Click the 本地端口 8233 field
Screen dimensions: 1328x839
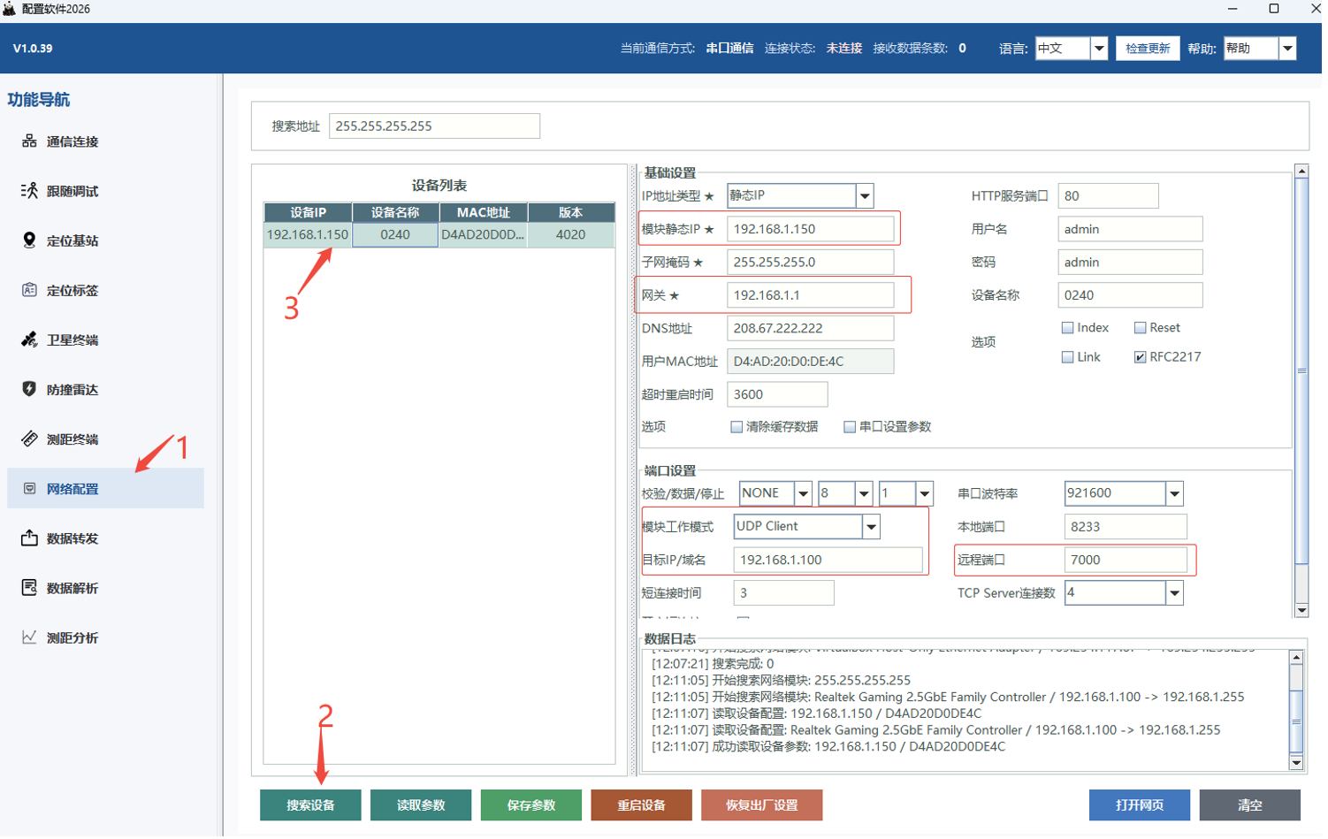(x=1126, y=527)
